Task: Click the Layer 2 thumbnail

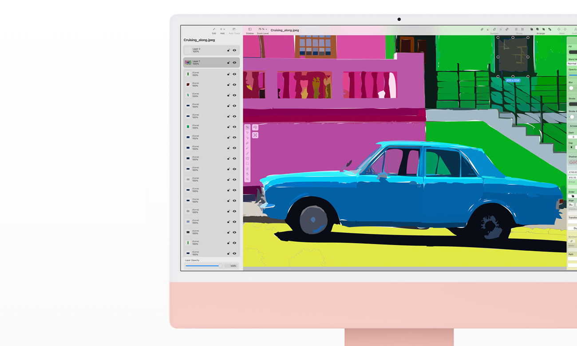Action: click(188, 50)
